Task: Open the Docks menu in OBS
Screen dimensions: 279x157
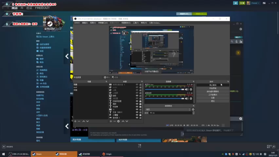Action: point(103,23)
